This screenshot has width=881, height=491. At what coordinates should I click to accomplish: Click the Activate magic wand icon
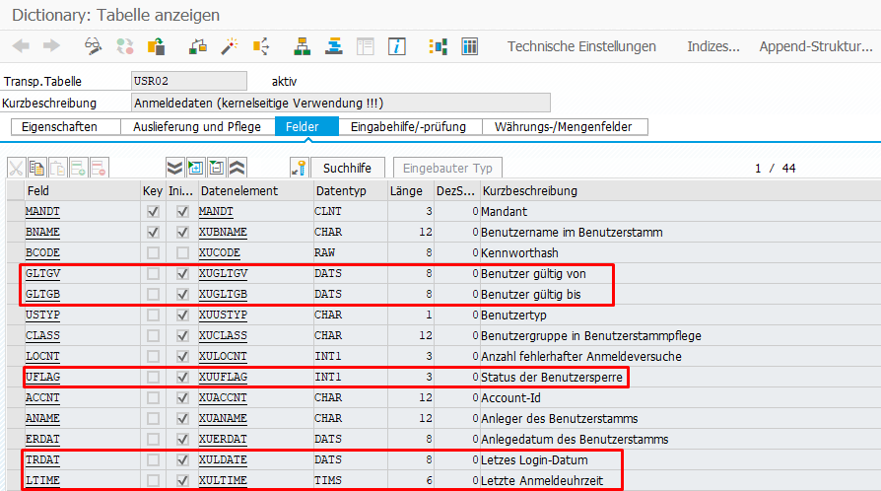pos(229,46)
